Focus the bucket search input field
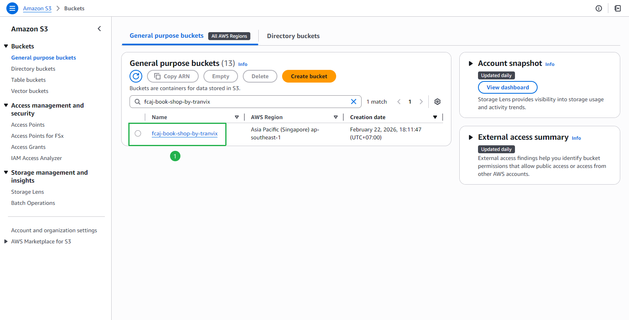Image resolution: width=629 pixels, height=320 pixels. coord(246,102)
